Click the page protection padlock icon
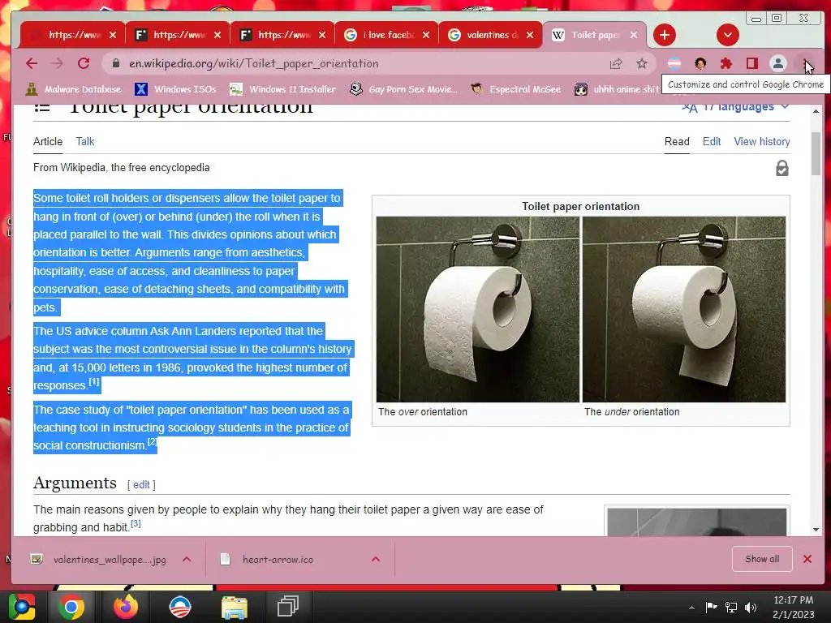Image resolution: width=831 pixels, height=623 pixels. click(x=781, y=169)
